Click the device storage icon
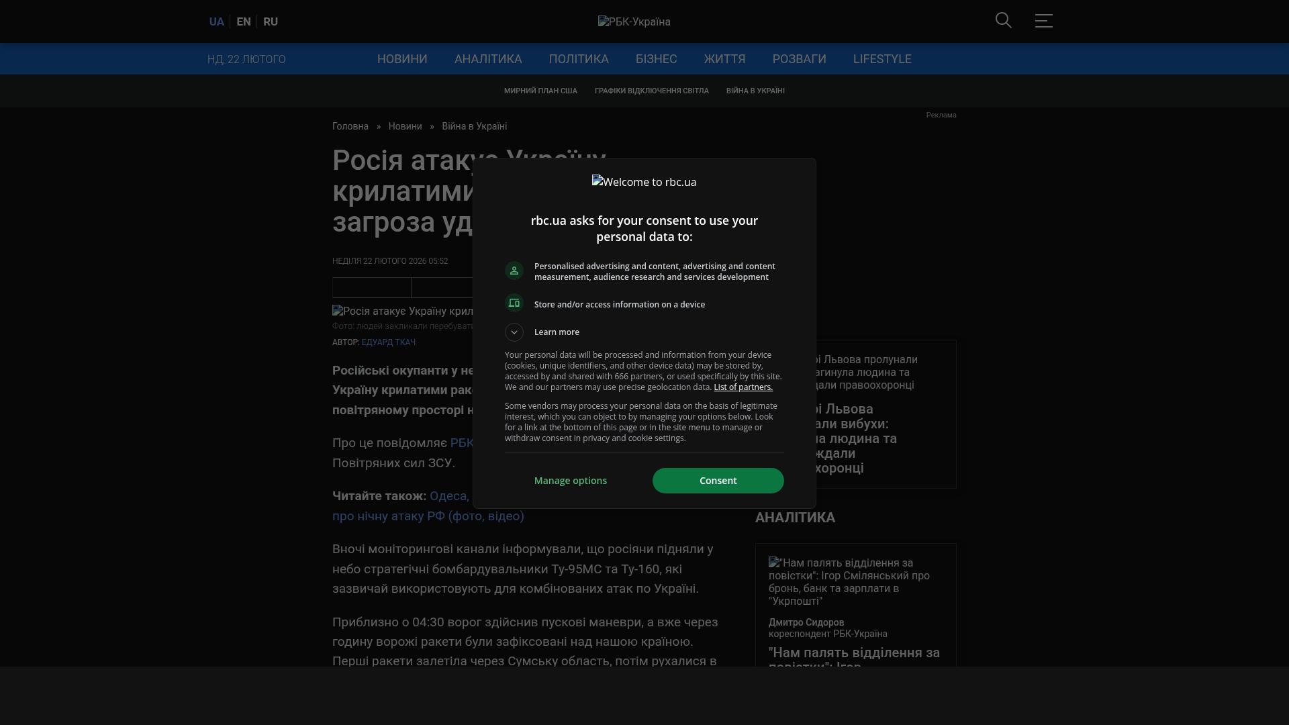 514,303
